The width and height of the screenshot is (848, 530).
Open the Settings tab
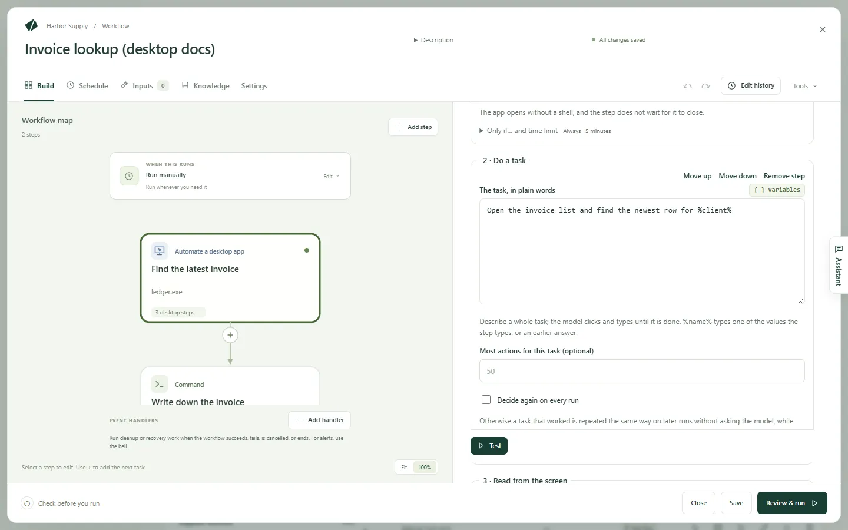point(254,85)
